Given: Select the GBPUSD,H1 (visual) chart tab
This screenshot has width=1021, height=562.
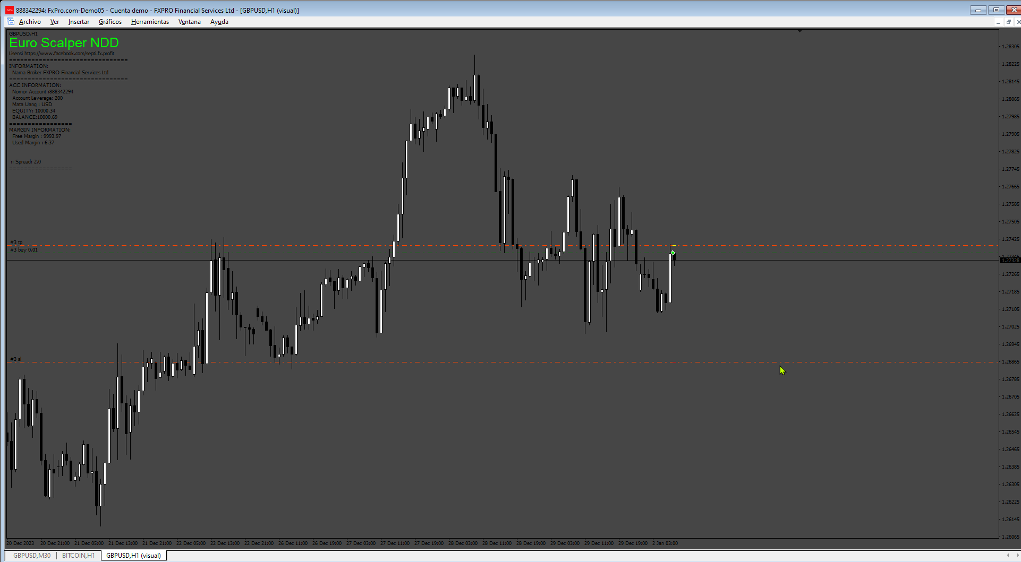Looking at the screenshot, I should (x=133, y=556).
